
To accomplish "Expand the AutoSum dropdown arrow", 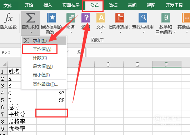I will pyautogui.click(x=31, y=32).
